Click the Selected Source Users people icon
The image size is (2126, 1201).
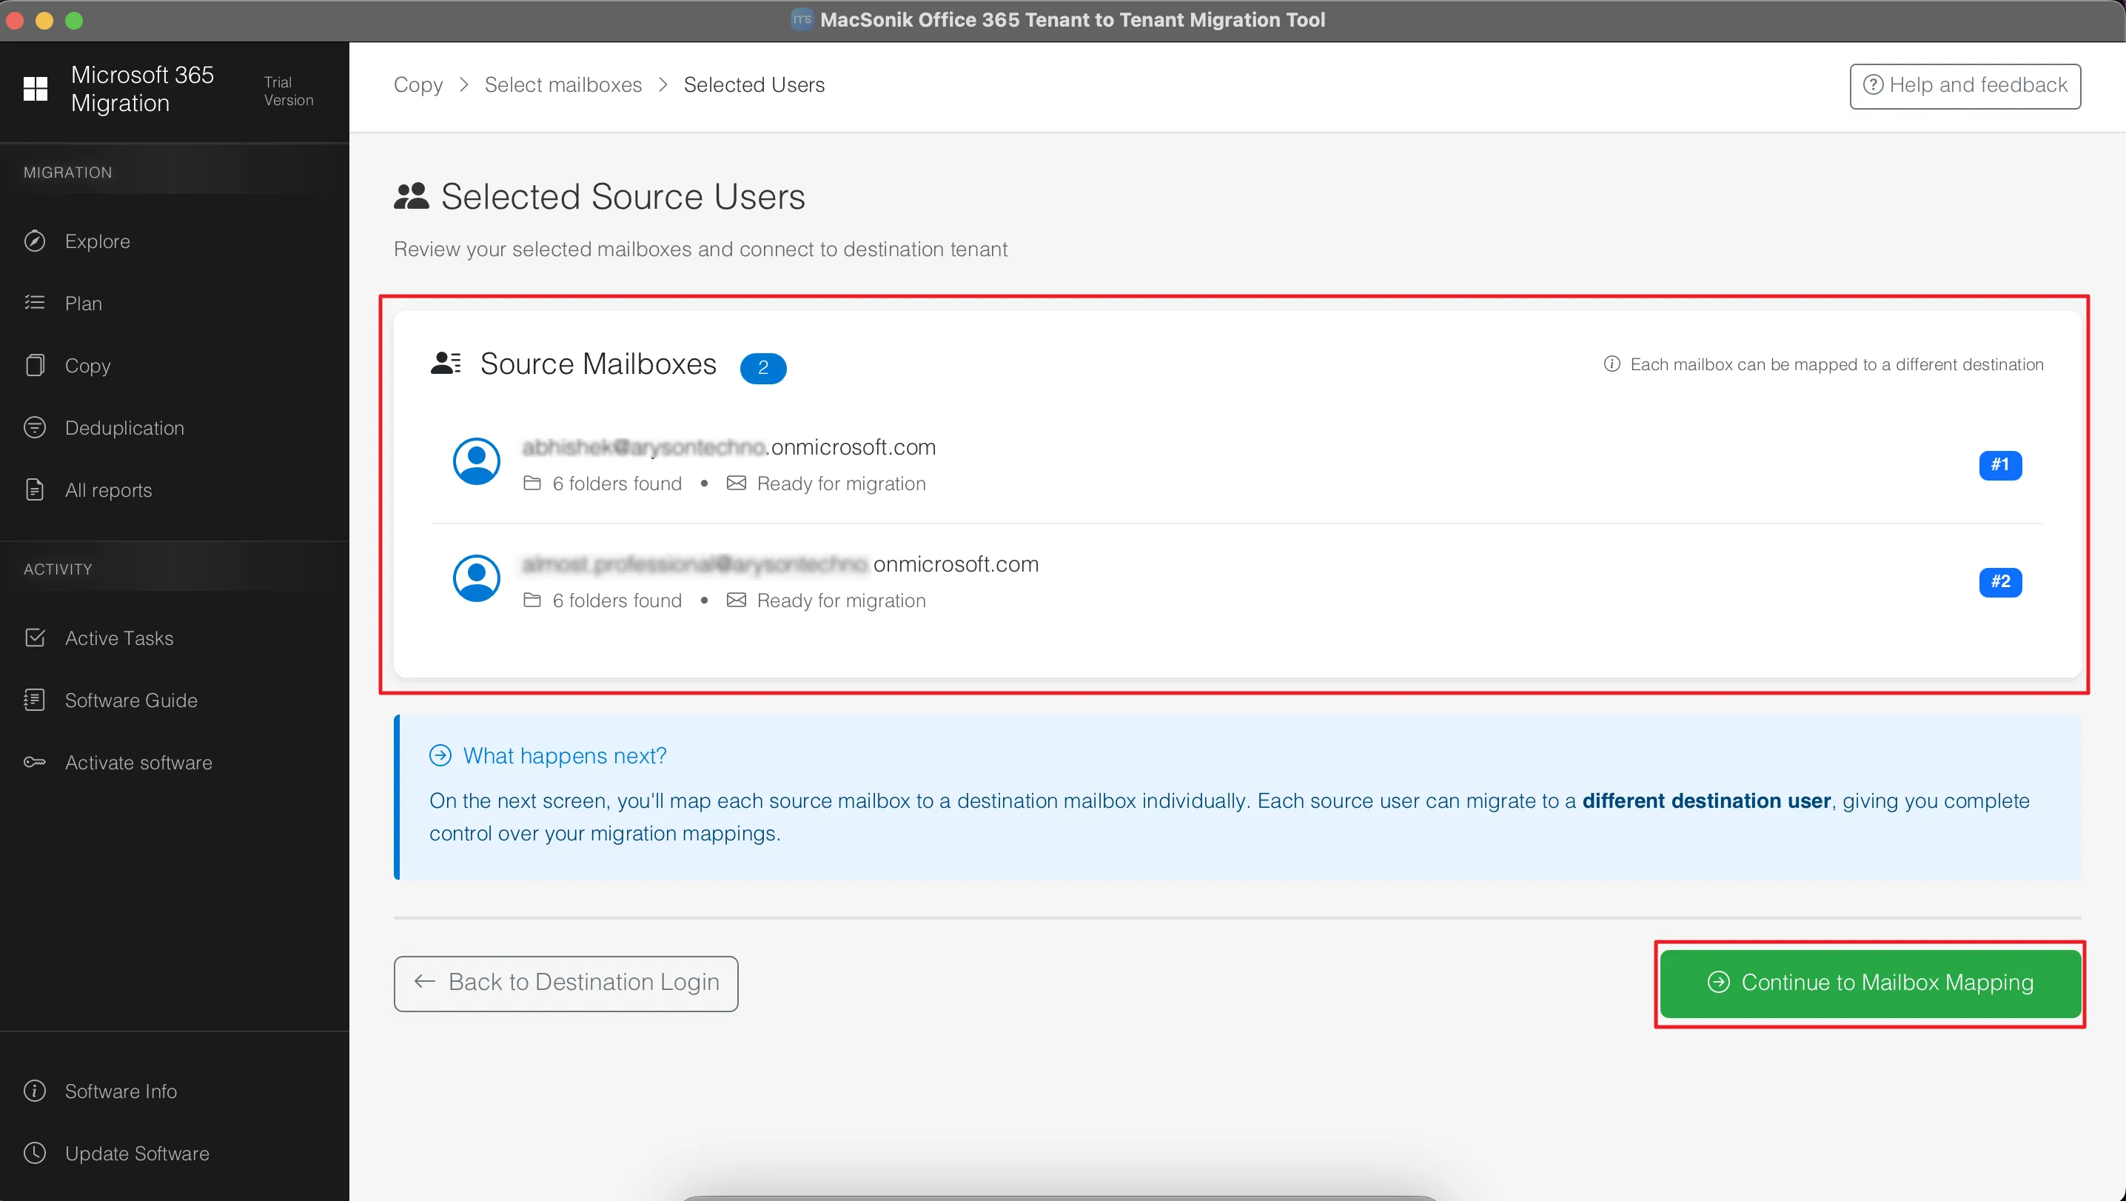(411, 196)
